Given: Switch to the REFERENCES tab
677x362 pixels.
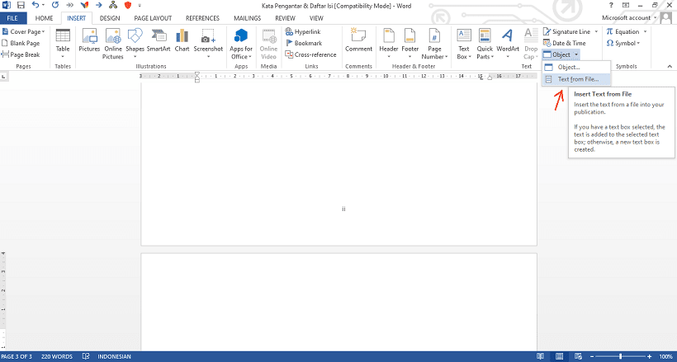Looking at the screenshot, I should point(202,18).
